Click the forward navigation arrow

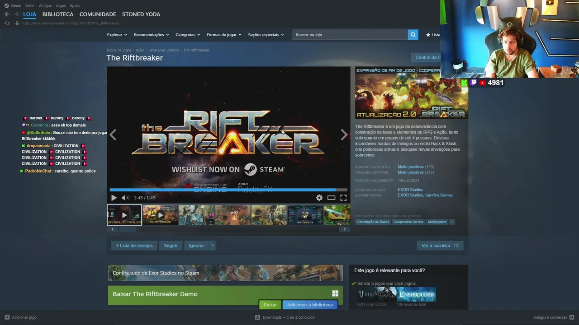coord(16,14)
